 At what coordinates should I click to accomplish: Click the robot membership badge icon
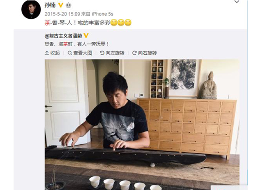point(68,5)
